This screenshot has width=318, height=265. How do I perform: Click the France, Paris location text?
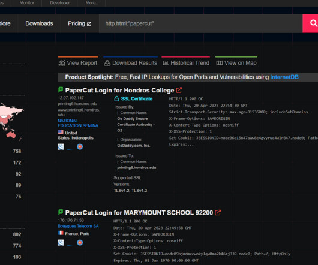(x=77, y=234)
